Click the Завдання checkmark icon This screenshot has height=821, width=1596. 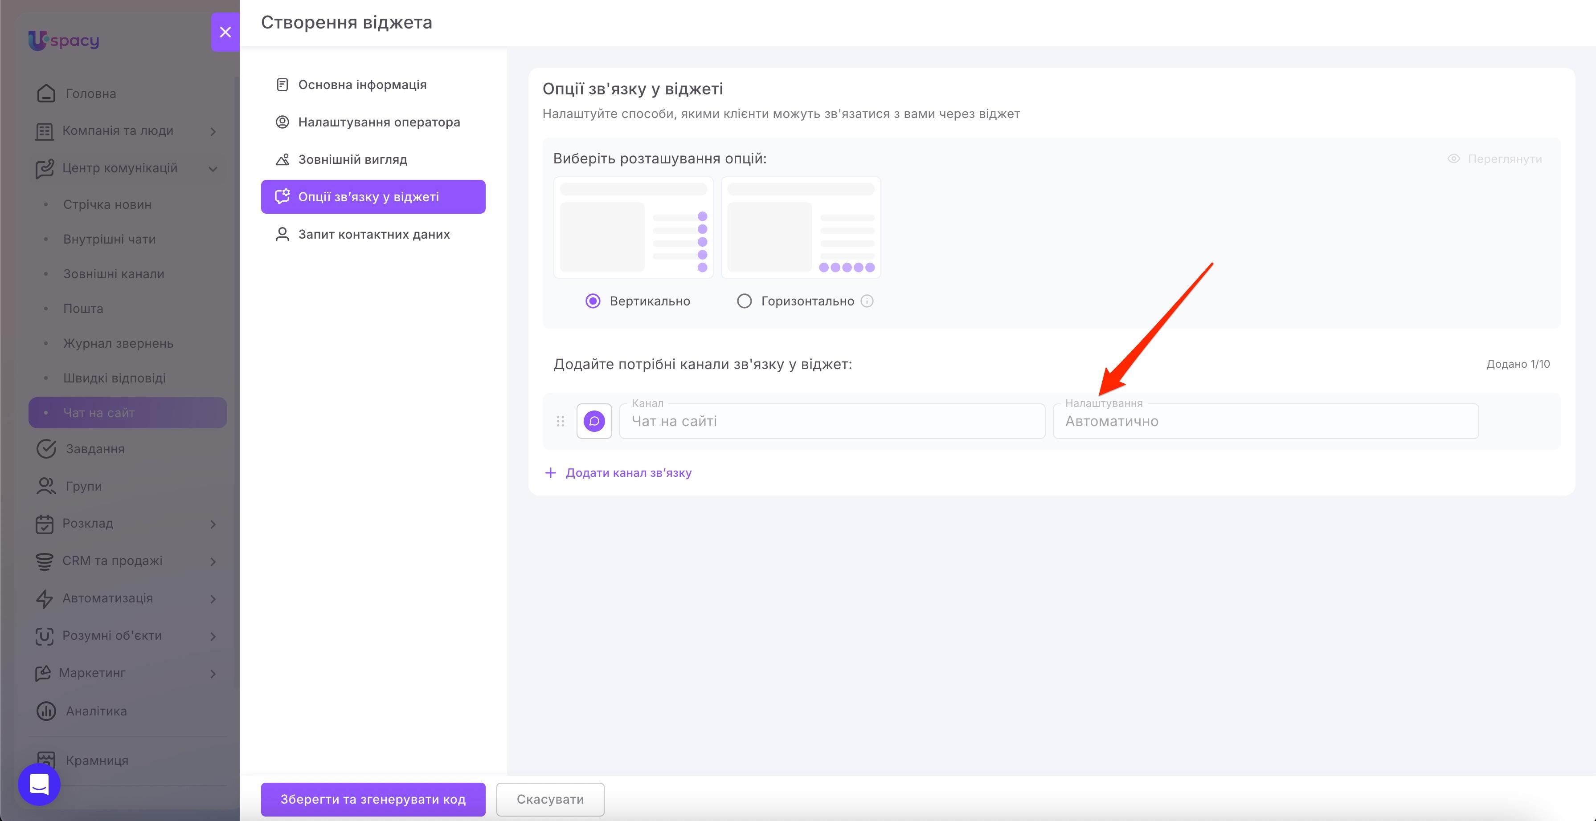tap(46, 449)
